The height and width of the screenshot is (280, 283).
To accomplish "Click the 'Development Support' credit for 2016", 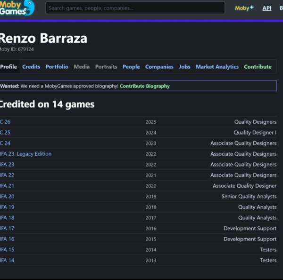I will tap(250, 228).
